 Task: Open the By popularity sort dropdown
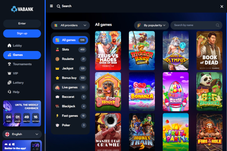point(151,25)
